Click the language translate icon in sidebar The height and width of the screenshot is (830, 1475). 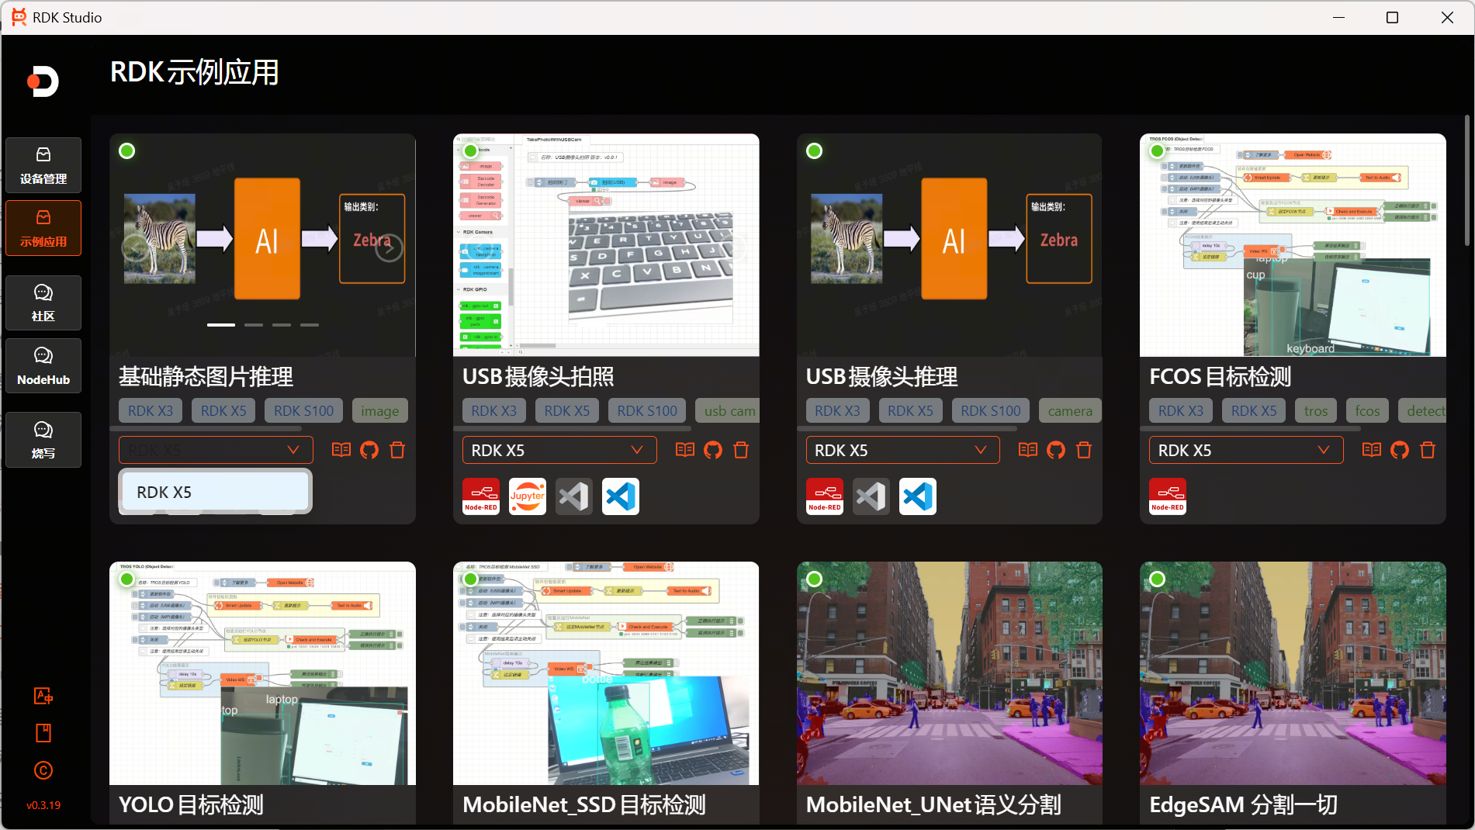pyautogui.click(x=43, y=696)
